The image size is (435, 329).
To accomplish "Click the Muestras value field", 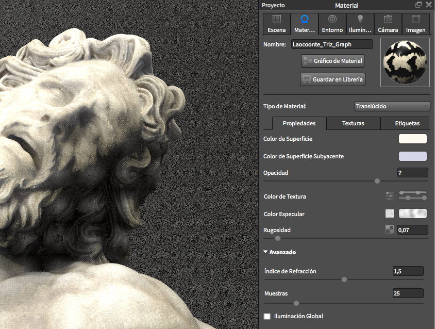I will [x=408, y=293].
